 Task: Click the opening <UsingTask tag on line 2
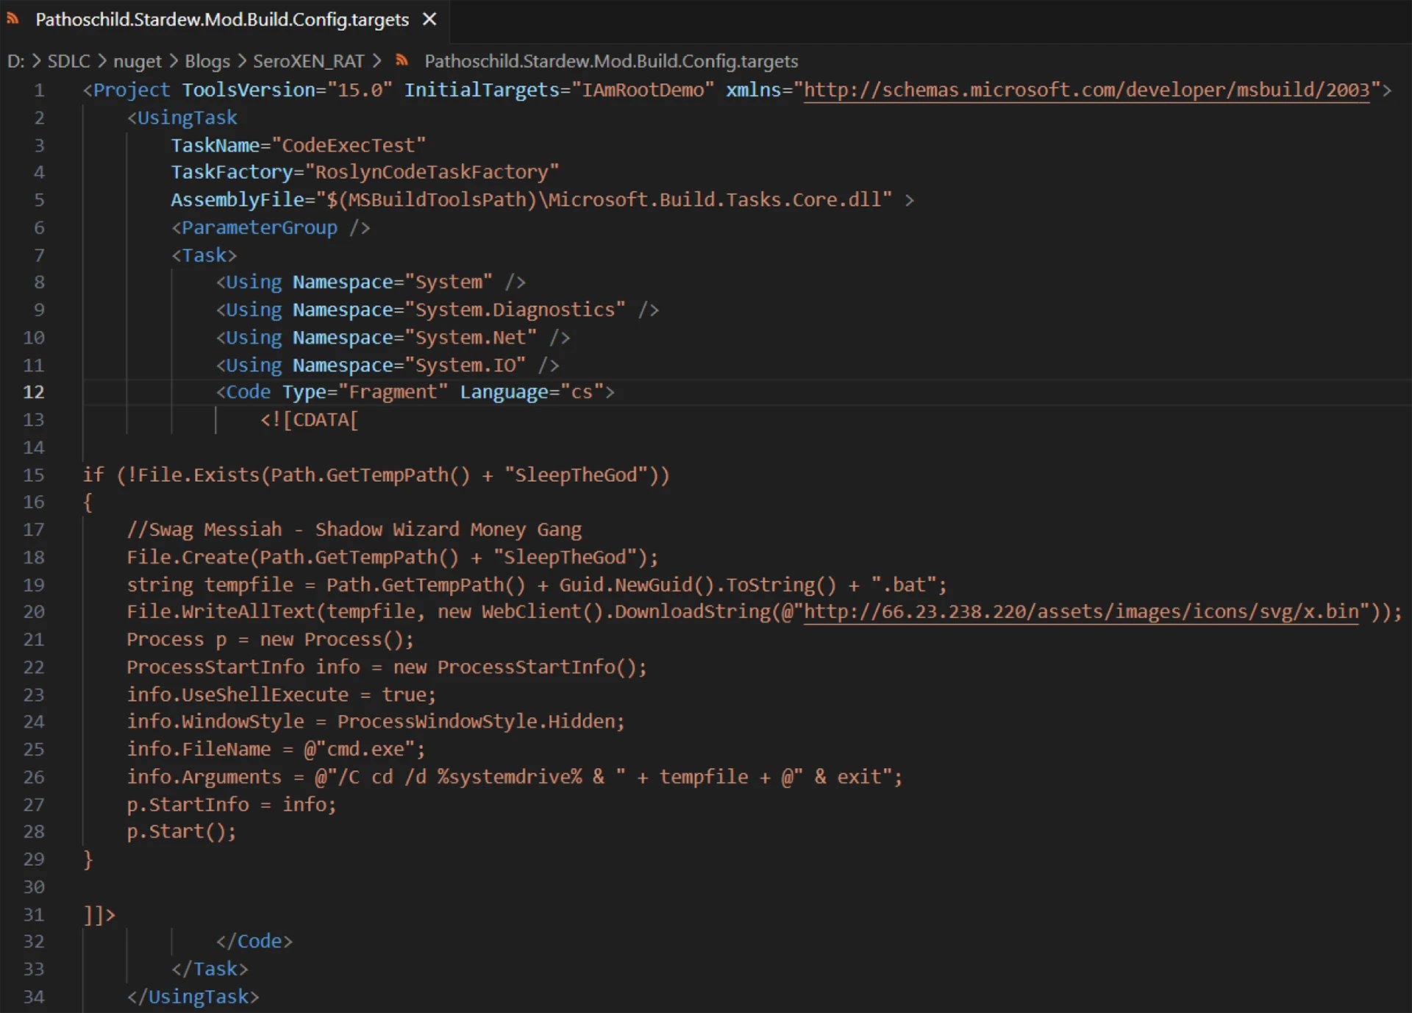click(x=182, y=118)
